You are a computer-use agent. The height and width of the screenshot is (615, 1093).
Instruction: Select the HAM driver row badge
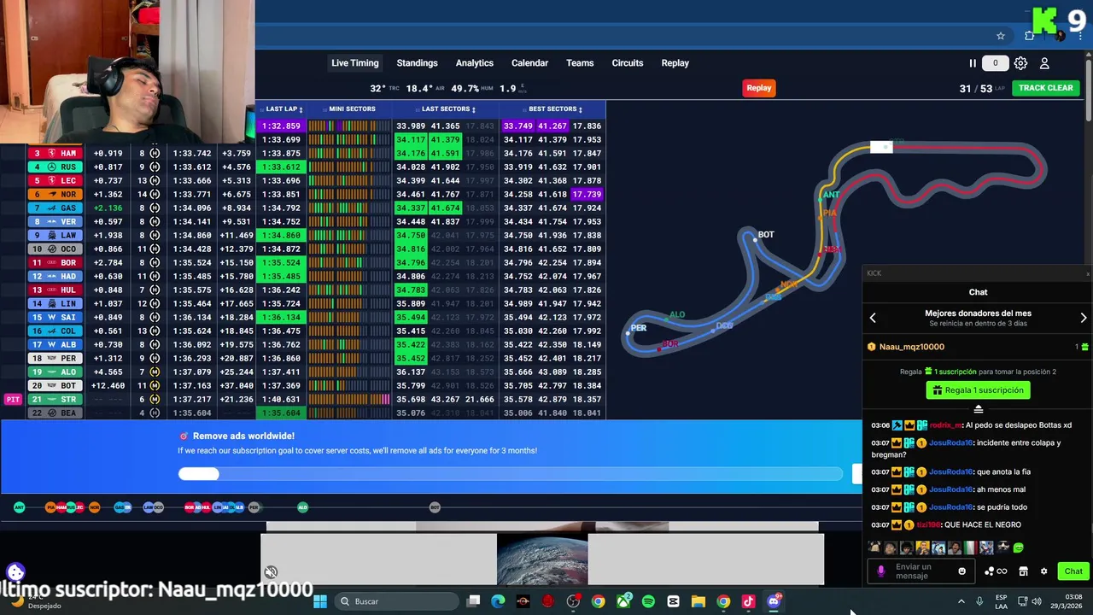55,154
